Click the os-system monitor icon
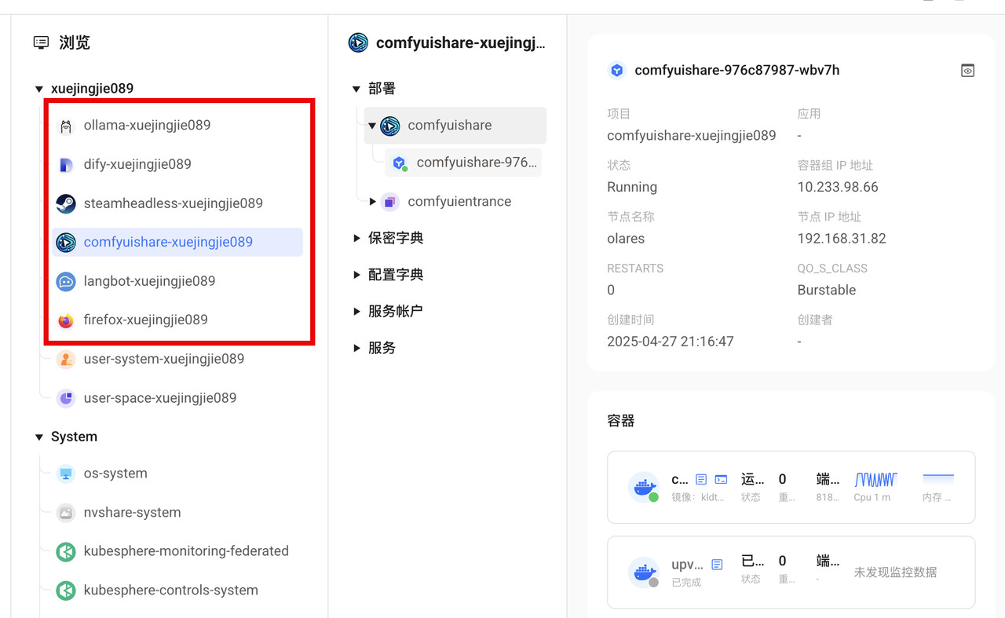The image size is (1005, 618). (x=66, y=474)
